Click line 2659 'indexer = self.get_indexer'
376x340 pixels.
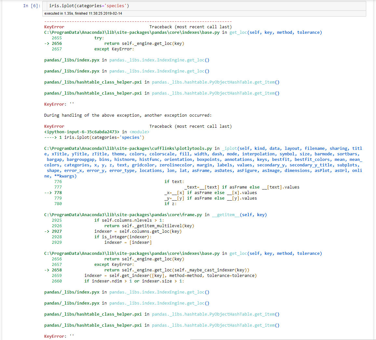pyautogui.click(x=154, y=276)
